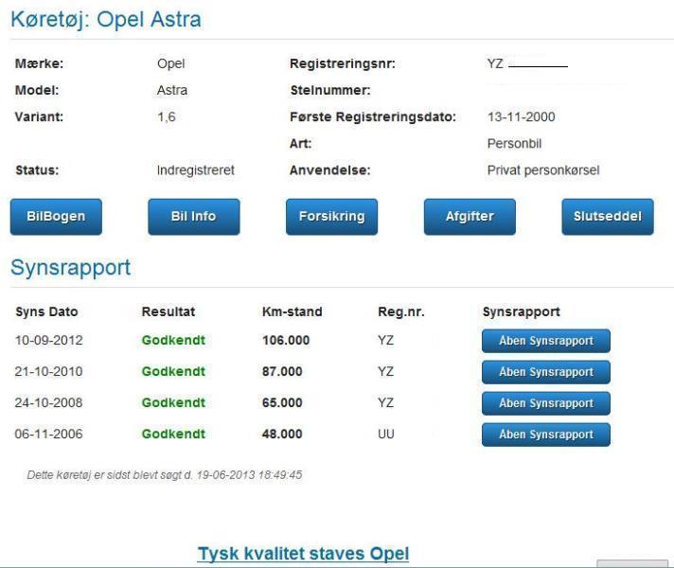Click the 'Første Registreringsdato' label

point(373,117)
